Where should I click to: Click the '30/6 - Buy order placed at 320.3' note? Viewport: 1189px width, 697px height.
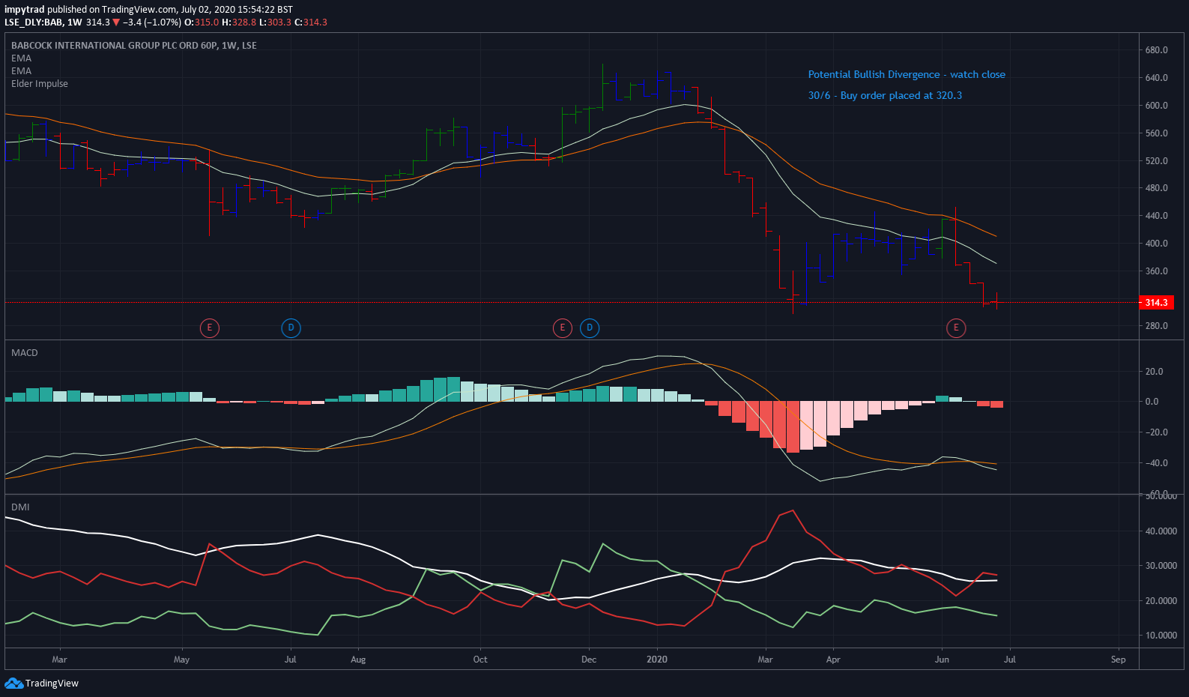pyautogui.click(x=885, y=96)
